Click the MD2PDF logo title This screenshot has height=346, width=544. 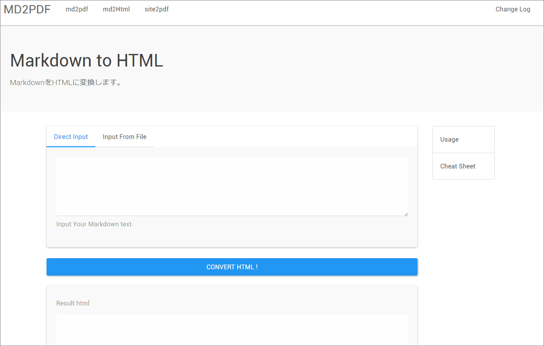click(x=27, y=10)
